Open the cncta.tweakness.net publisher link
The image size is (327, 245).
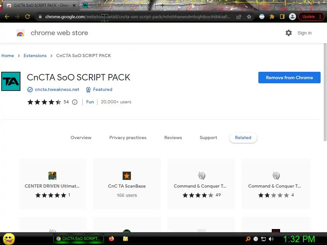[x=57, y=89]
